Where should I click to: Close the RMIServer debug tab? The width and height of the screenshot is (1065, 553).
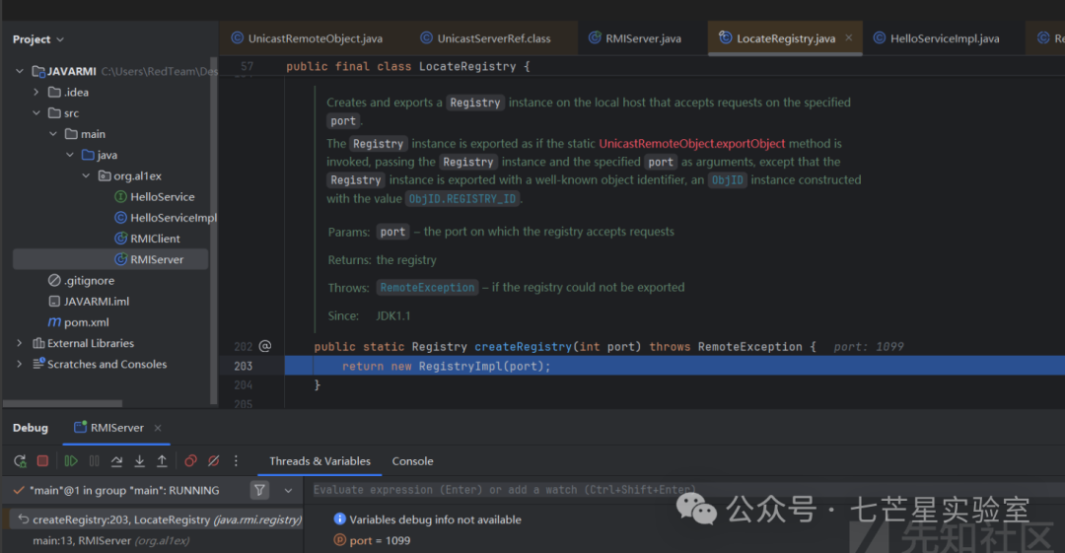(158, 428)
